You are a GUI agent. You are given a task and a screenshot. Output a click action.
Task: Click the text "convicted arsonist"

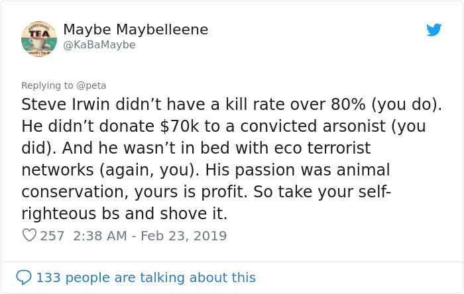[313, 126]
